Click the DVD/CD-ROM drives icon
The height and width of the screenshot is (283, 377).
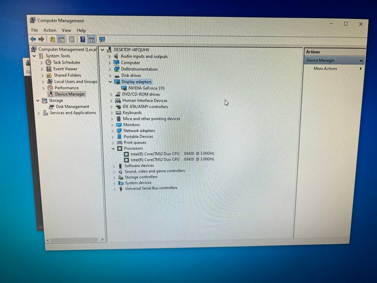pos(118,94)
